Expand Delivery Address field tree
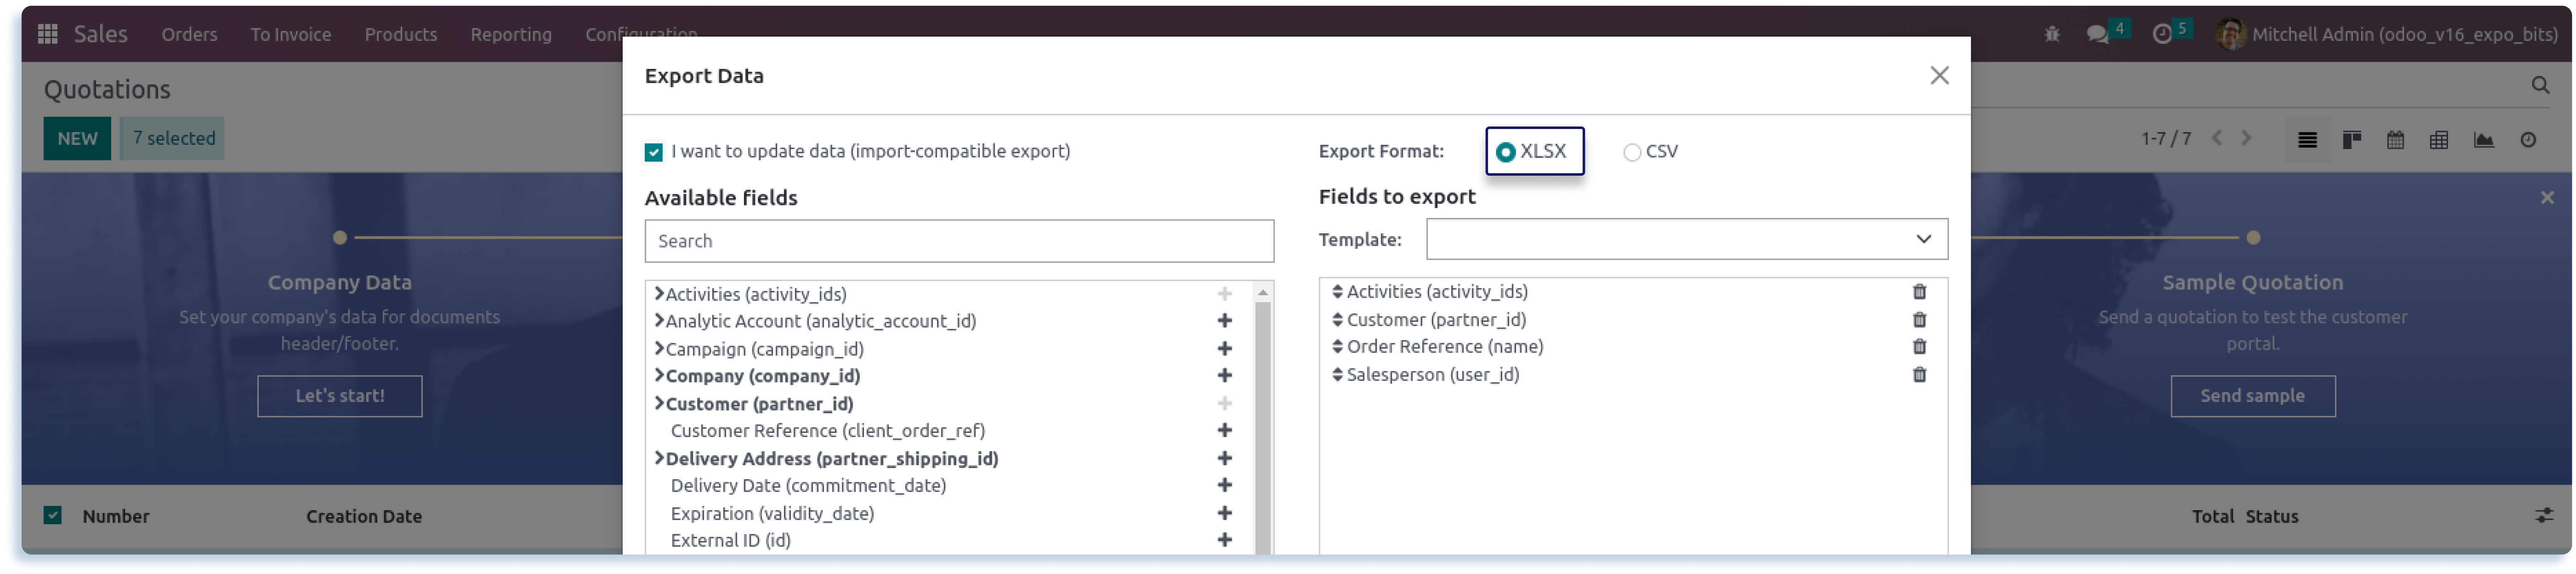The width and height of the screenshot is (2576, 574). pyautogui.click(x=660, y=459)
